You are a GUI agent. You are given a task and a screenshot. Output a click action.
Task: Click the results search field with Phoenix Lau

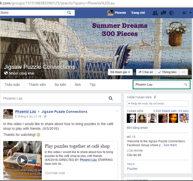coord(54,98)
